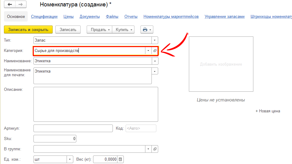292x164 pixels.
Task: Open the Цены tab
Action: tap(68, 17)
